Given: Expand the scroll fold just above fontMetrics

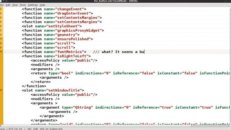Looking at the screenshot, I should click(1, 48).
